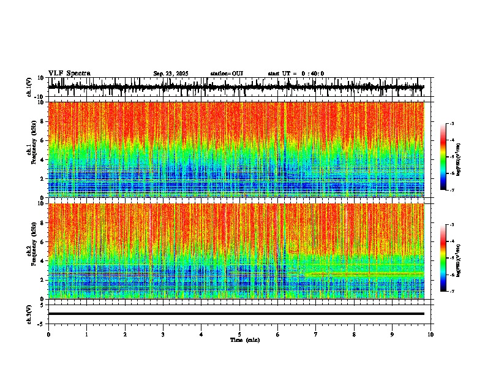
Task: Click time axis tick label "7"
Action: pyautogui.click(x=316, y=335)
